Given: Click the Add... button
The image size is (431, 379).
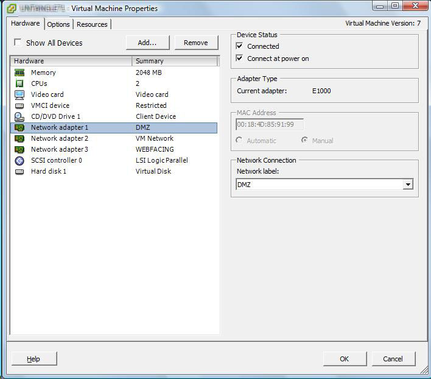Looking at the screenshot, I should coord(147,43).
